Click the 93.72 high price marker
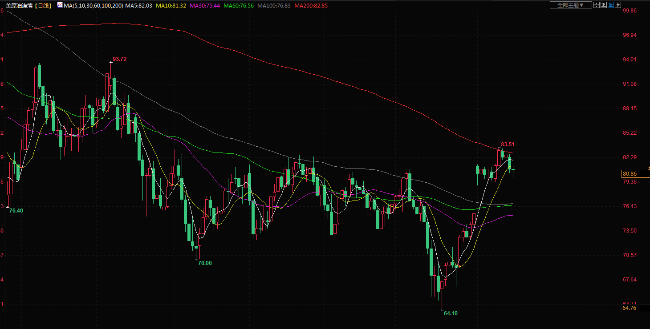Viewport: 650px width, 329px height. tap(119, 59)
